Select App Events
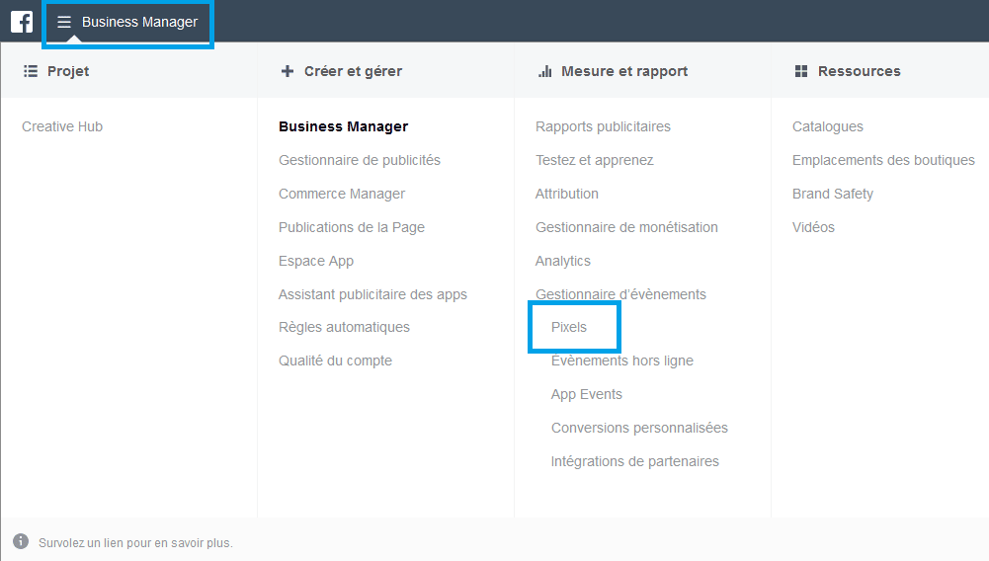 (587, 395)
